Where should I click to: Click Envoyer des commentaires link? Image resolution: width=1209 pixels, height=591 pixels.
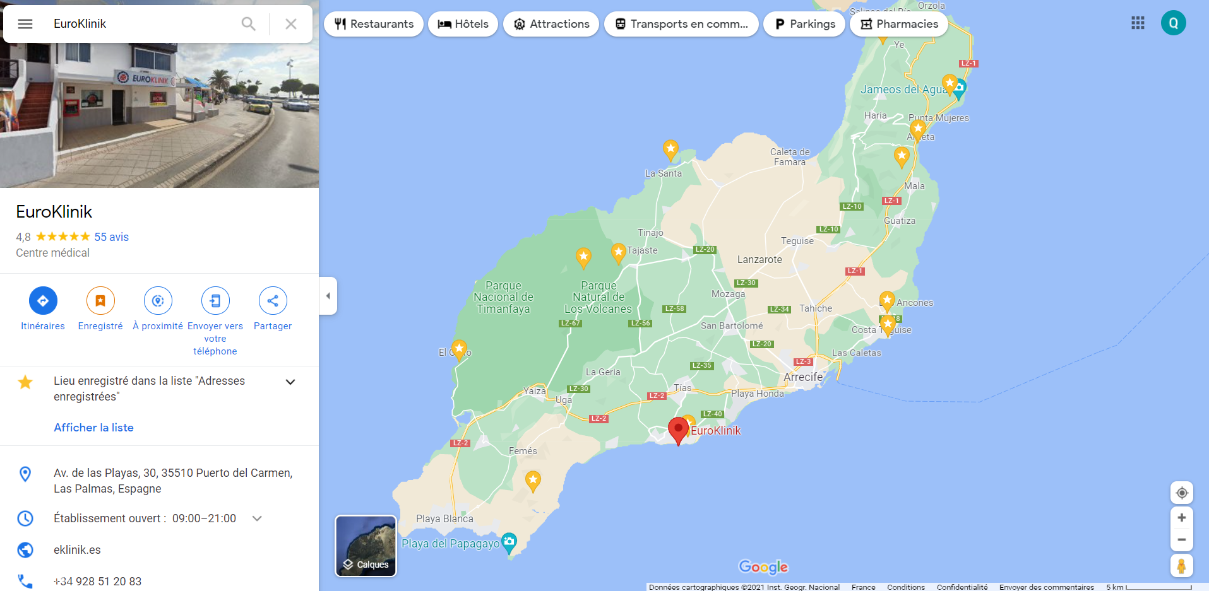pyautogui.click(x=1047, y=587)
